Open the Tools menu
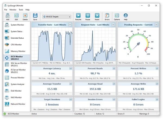Screen dimensions: 163x119 pos(21,10)
